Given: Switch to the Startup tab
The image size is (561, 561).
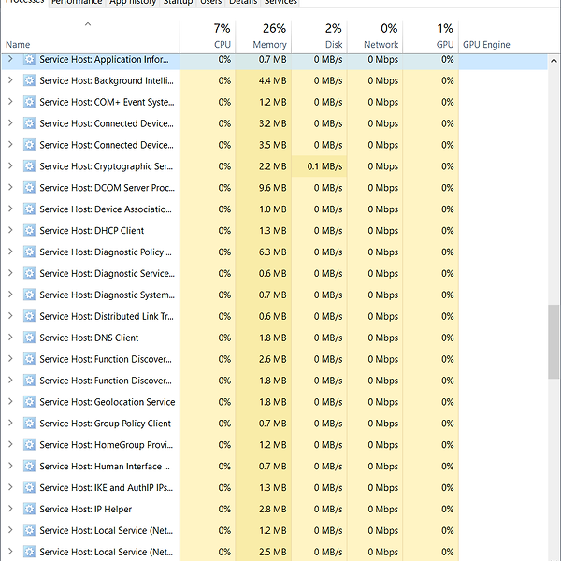Looking at the screenshot, I should (x=178, y=3).
